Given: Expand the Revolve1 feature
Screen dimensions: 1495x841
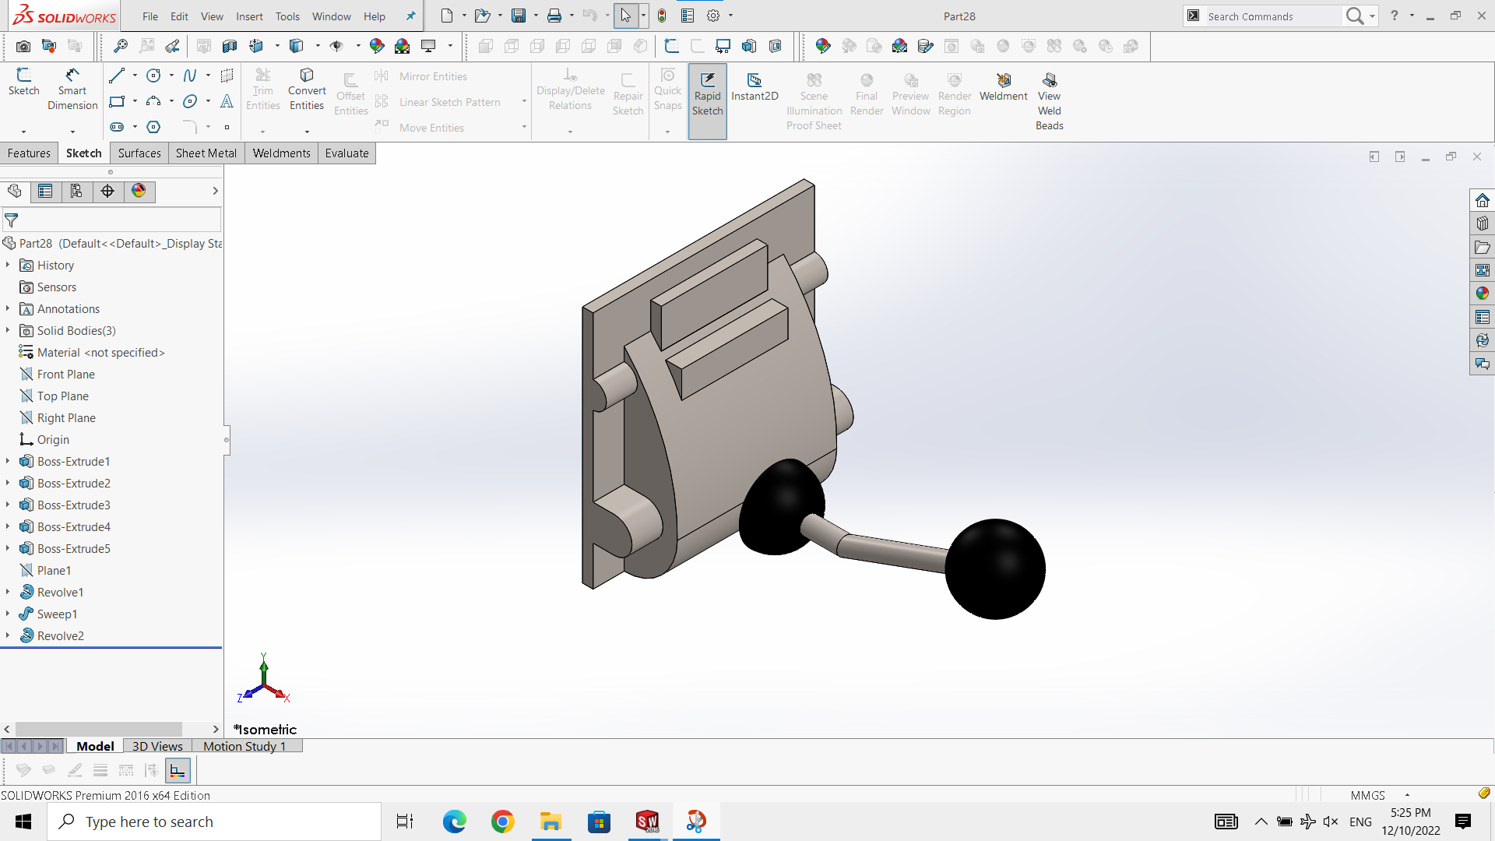Looking at the screenshot, I should coord(8,593).
